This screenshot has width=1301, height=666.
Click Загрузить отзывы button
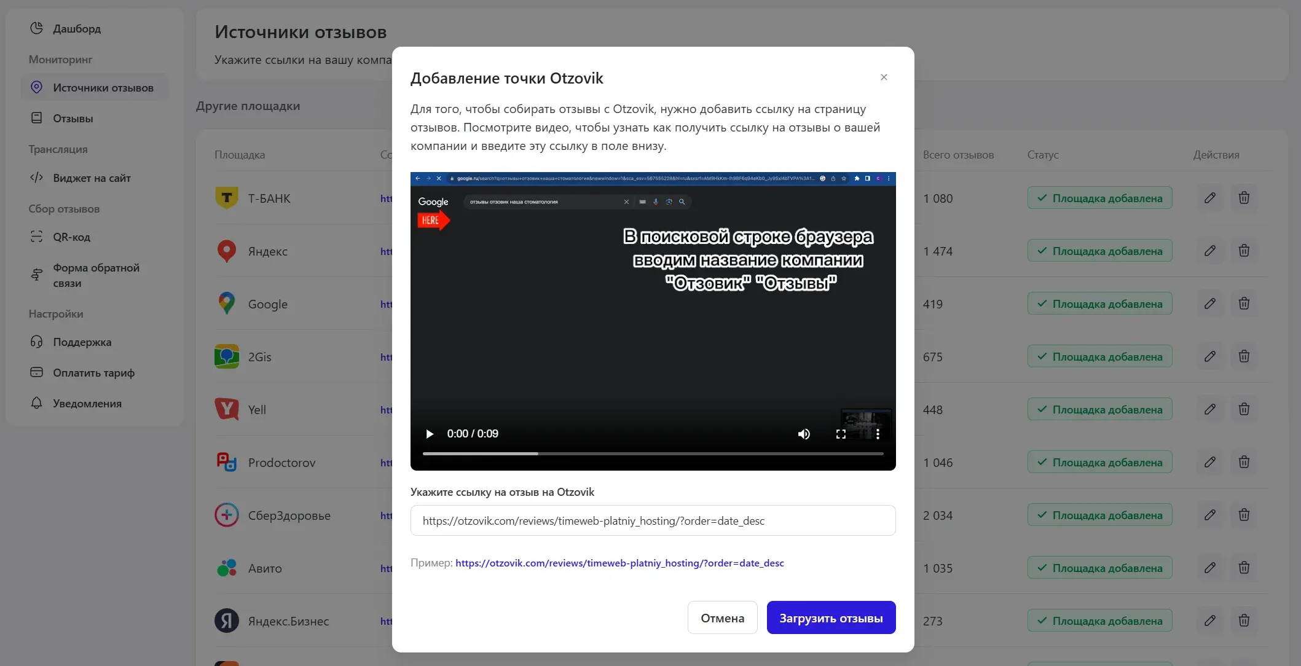pos(831,617)
